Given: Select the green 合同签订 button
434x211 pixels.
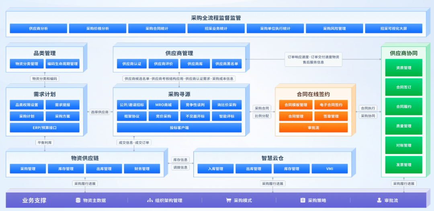Looking at the screenshot, I should 403,87.
